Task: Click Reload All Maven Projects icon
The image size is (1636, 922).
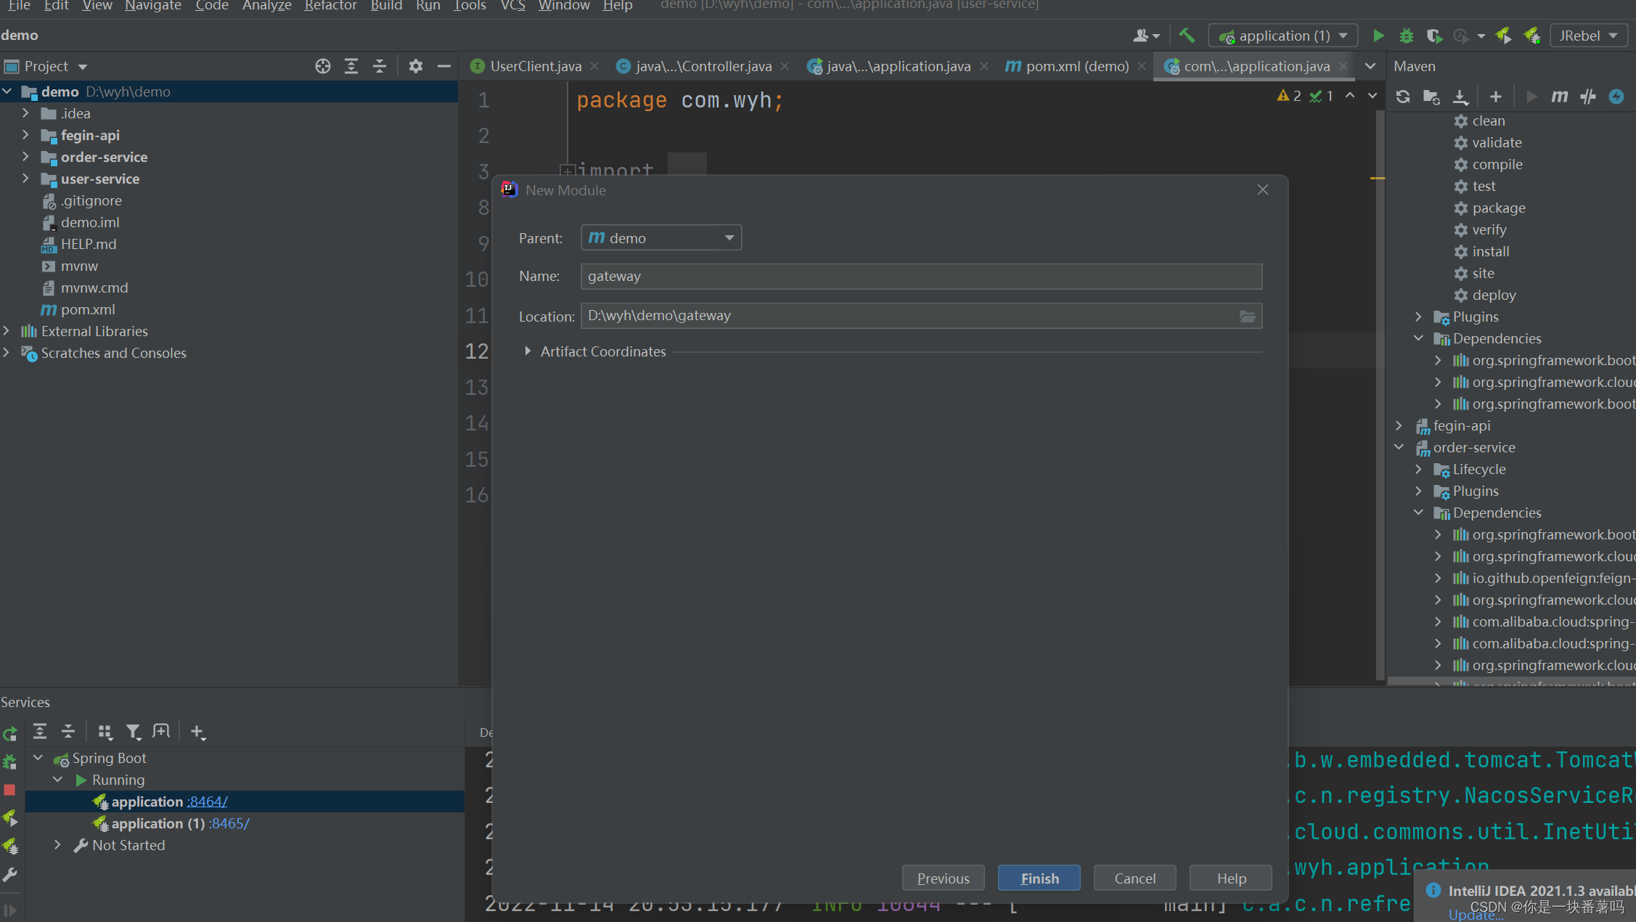Action: click(x=1403, y=97)
